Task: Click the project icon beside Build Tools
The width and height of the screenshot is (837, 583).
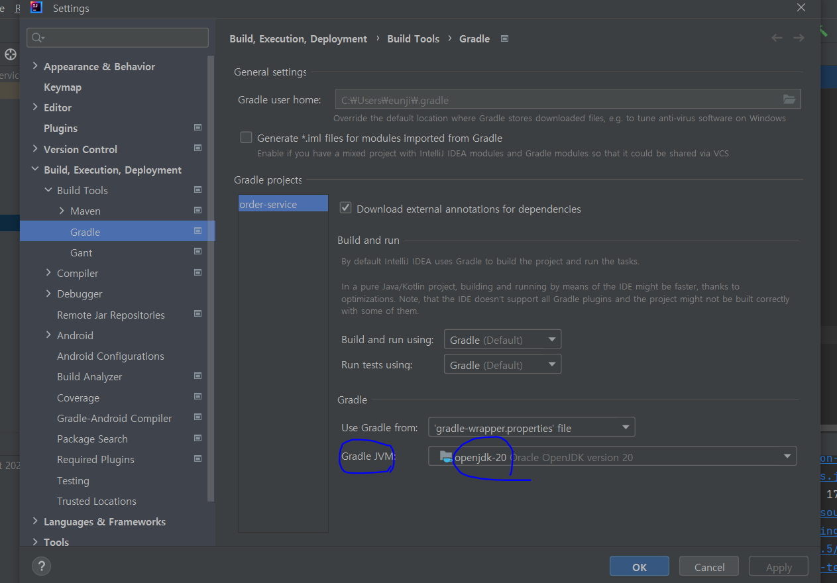Action: pyautogui.click(x=197, y=189)
